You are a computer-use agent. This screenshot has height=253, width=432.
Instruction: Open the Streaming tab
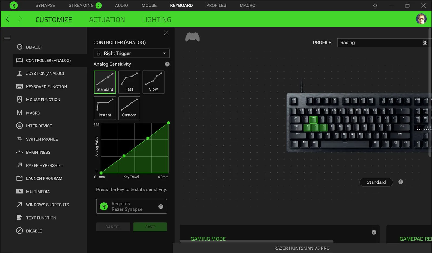coord(85,5)
